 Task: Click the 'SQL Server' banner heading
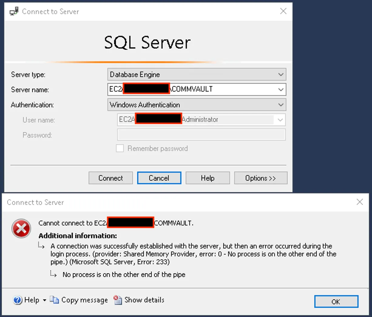pyautogui.click(x=147, y=42)
